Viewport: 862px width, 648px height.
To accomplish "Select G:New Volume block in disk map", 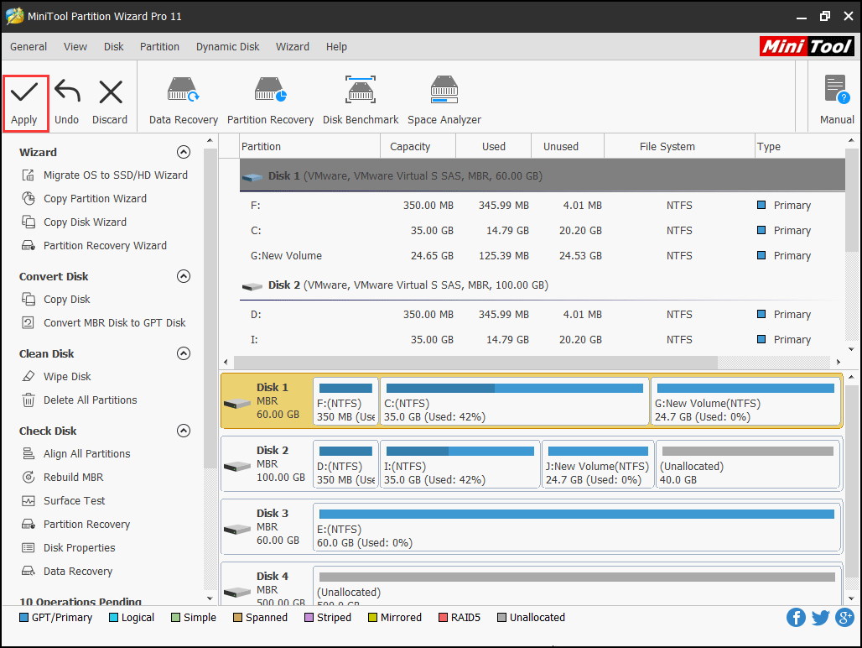I will tap(745, 401).
